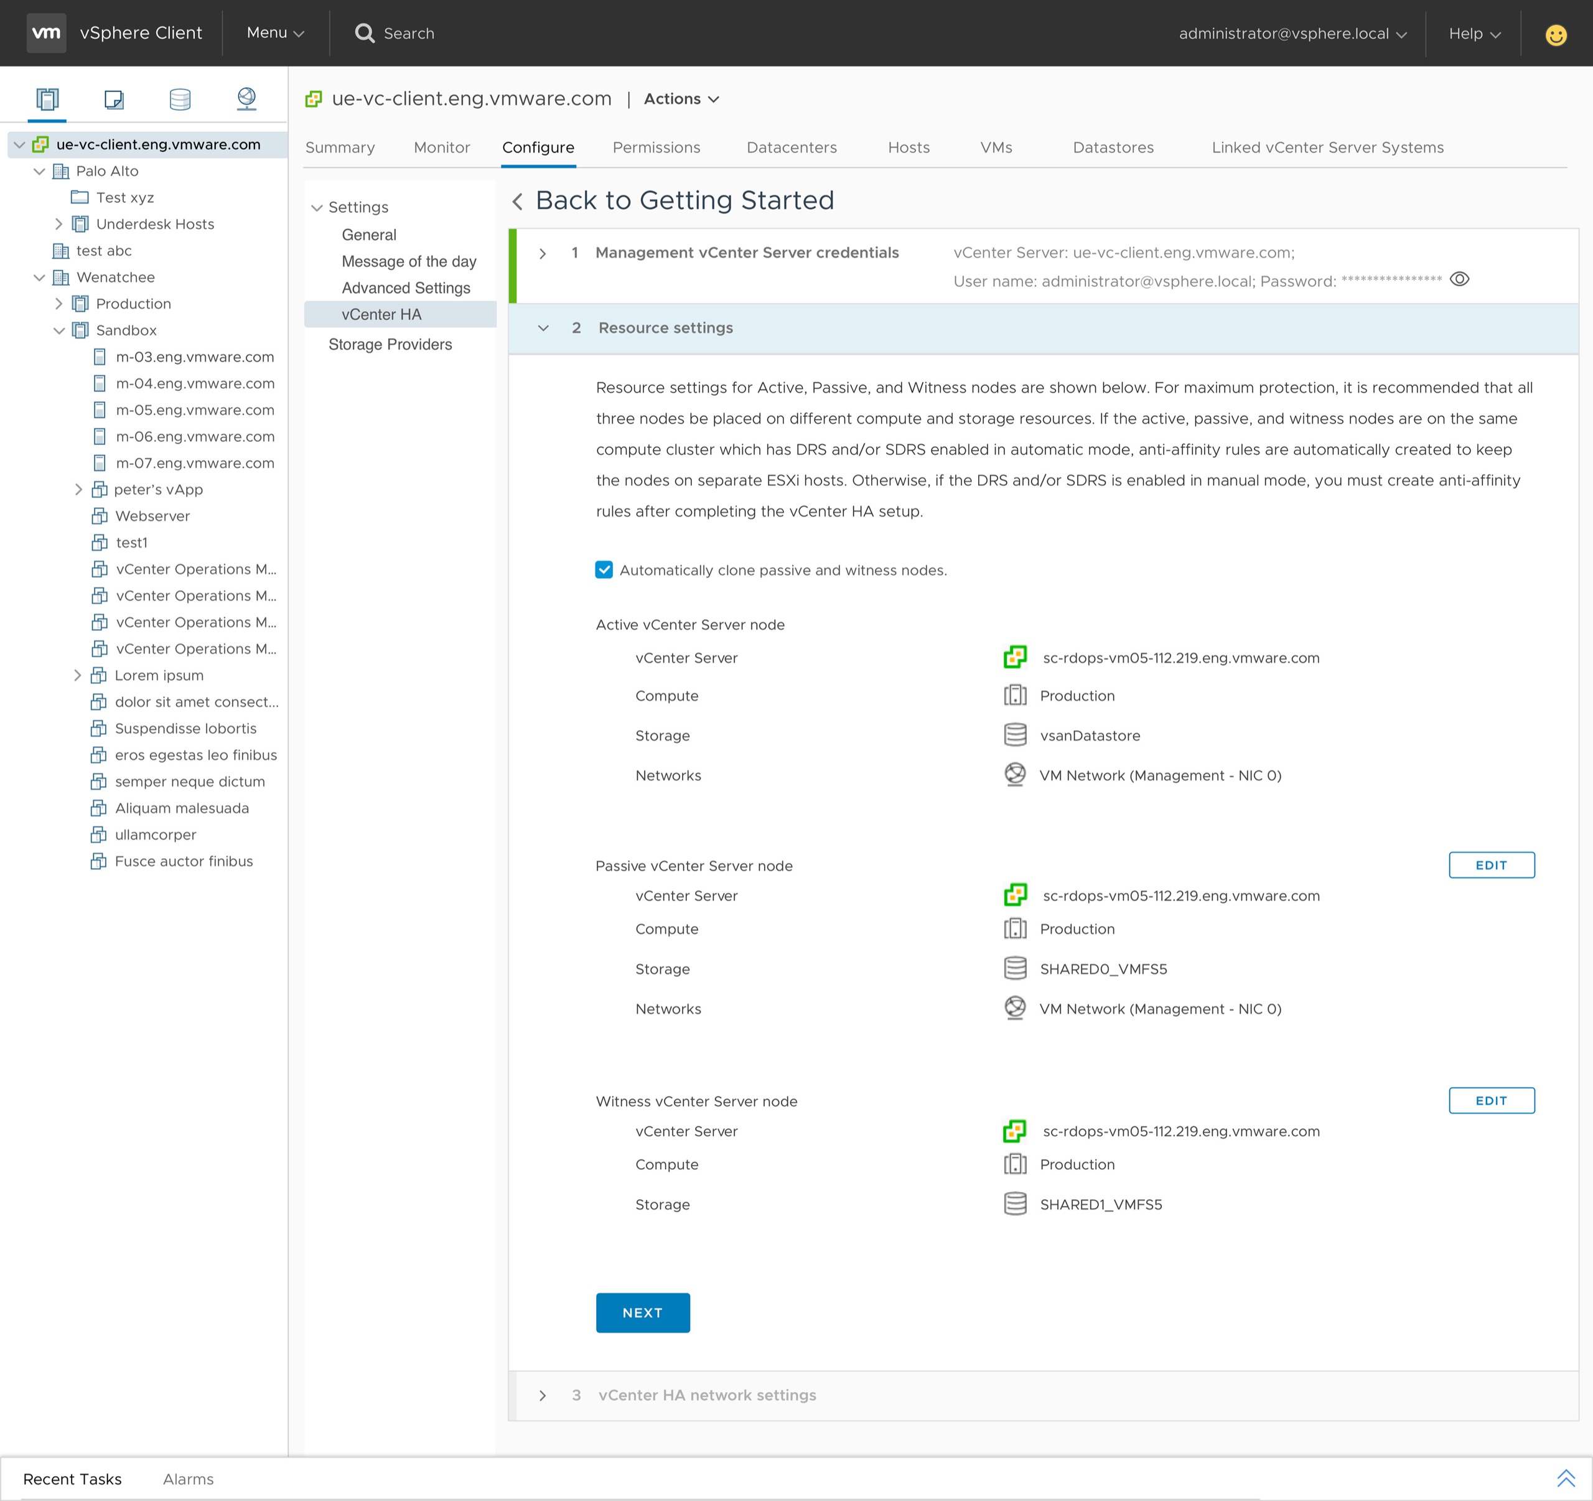Open the Alarms tab at the bottom
This screenshot has width=1593, height=1501.
(189, 1479)
